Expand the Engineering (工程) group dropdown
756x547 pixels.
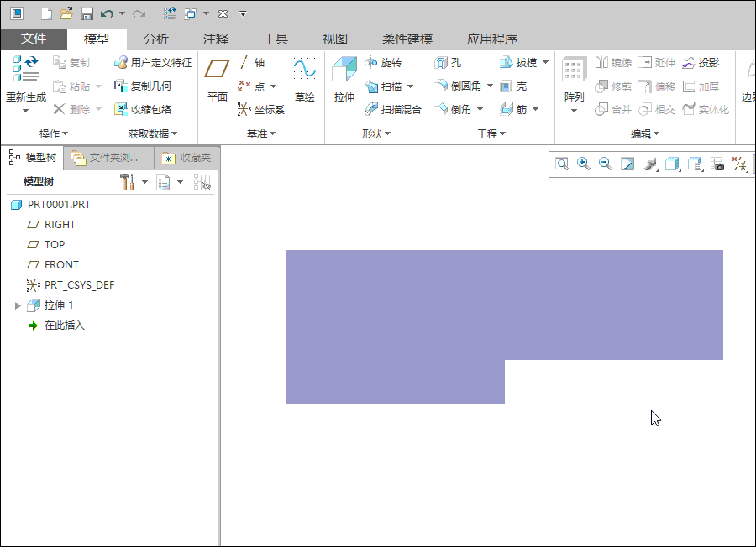pos(491,133)
